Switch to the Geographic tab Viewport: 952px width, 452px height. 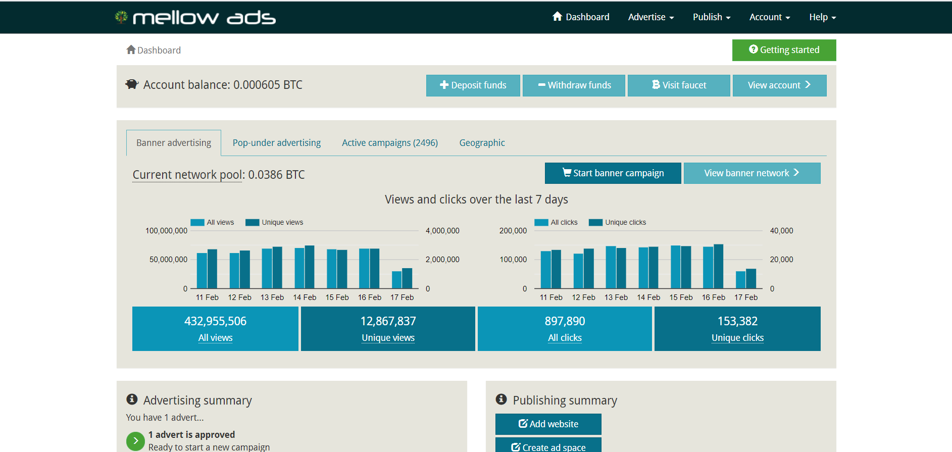tap(482, 143)
